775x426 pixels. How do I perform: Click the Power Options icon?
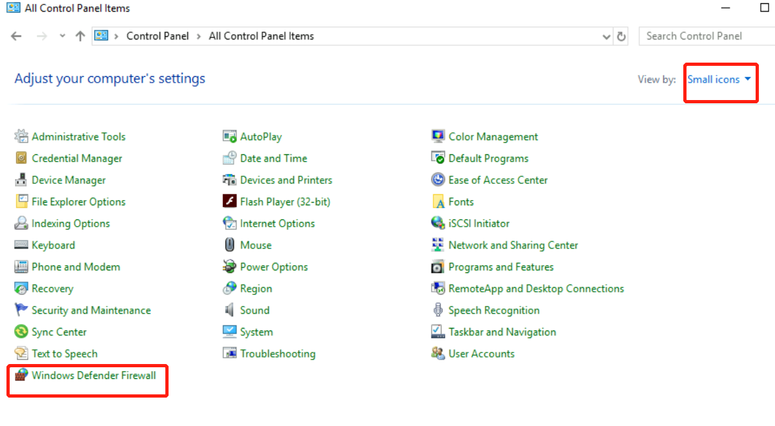click(229, 267)
